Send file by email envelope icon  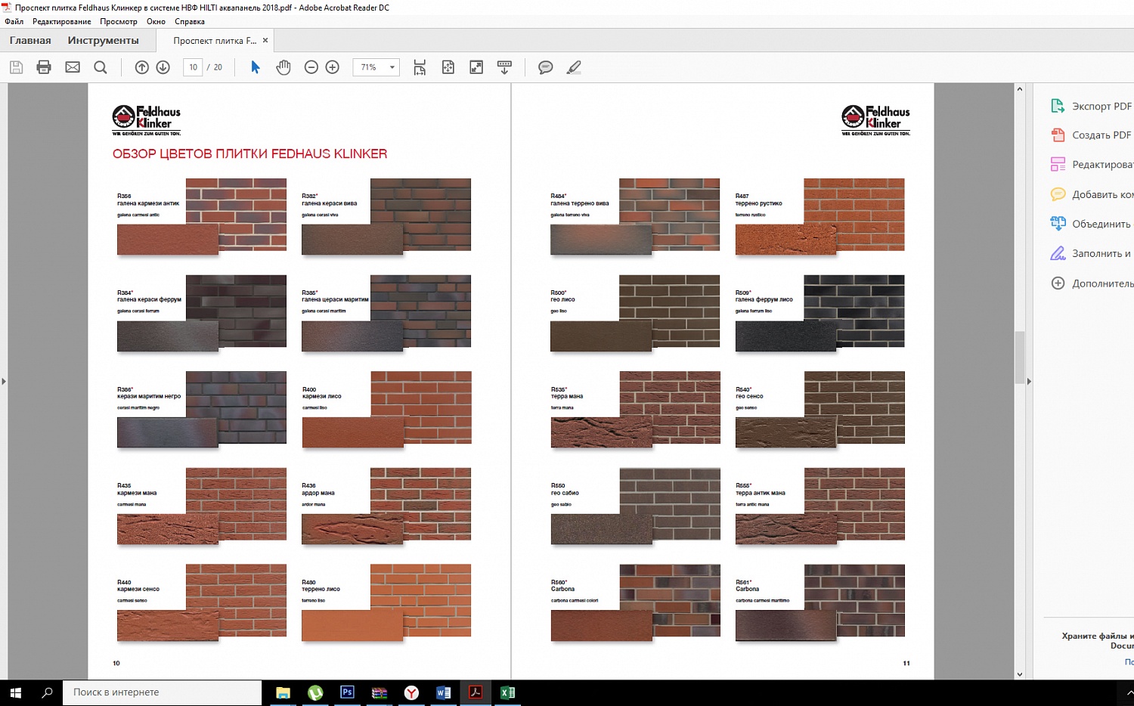click(x=73, y=67)
